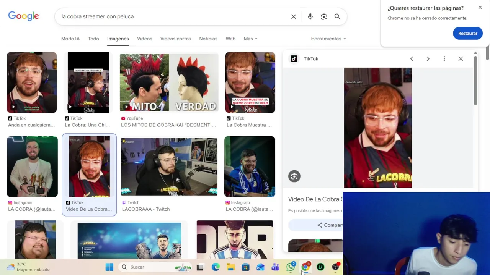
Task: Open the Windows Start menu
Action: pyautogui.click(x=109, y=267)
